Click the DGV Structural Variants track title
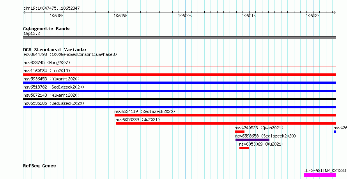This screenshot has width=347, height=179. coord(55,50)
